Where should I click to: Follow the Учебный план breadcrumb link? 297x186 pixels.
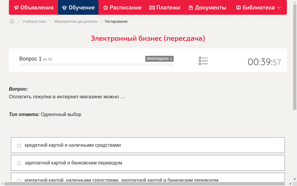[x=35, y=21]
